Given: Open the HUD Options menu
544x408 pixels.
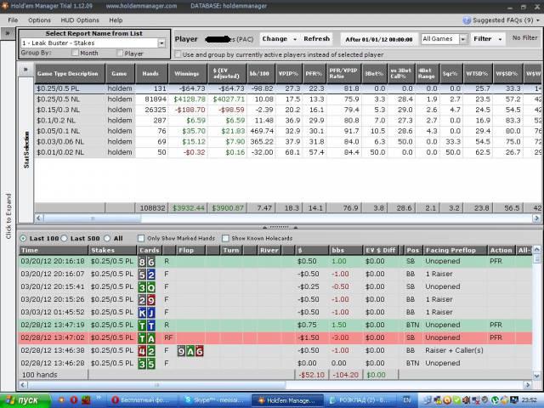Looking at the screenshot, I should 80,20.
